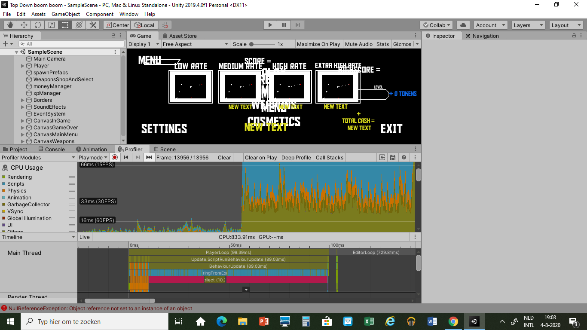
Task: Switch to the Navigation tab
Action: click(482, 36)
